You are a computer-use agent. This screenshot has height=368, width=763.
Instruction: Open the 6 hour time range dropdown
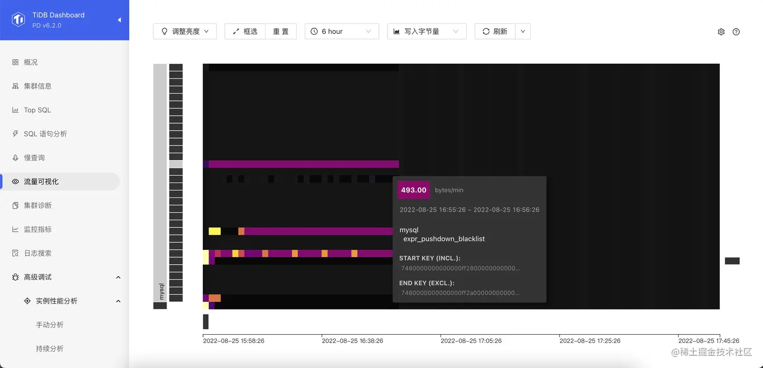342,31
